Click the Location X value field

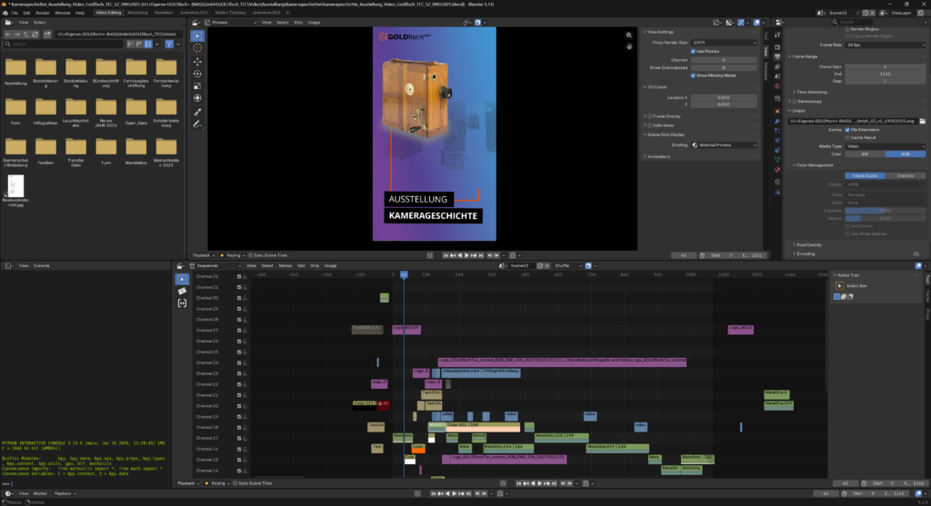coord(724,98)
